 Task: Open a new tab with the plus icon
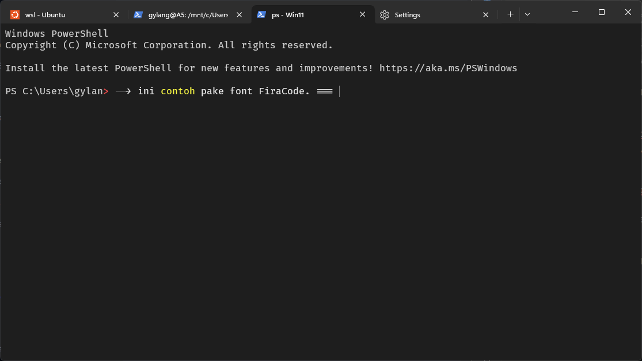(510, 14)
